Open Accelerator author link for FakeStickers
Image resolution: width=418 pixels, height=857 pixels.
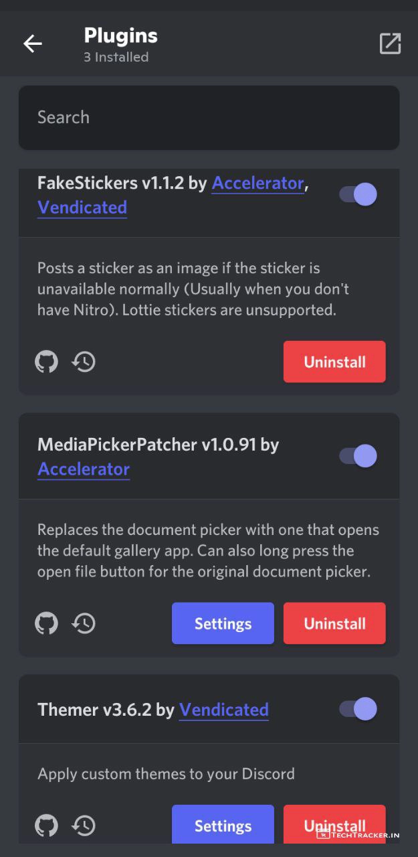point(257,183)
